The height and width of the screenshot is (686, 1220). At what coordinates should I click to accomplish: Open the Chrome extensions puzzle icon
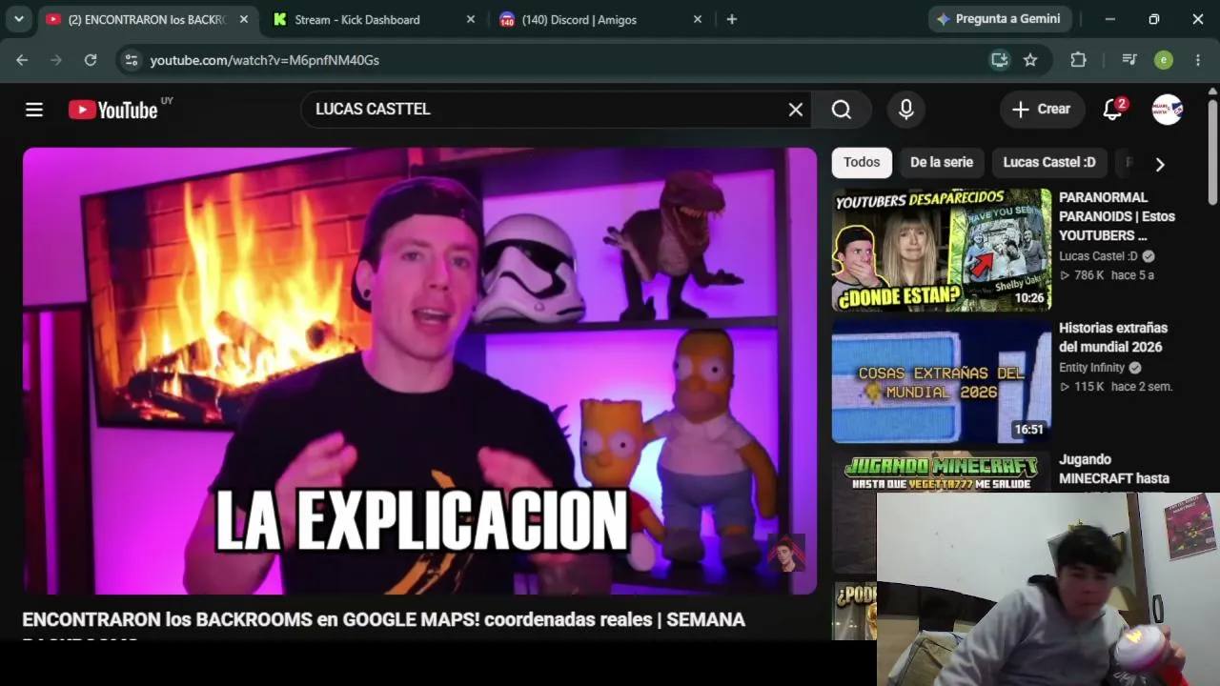[1078, 60]
